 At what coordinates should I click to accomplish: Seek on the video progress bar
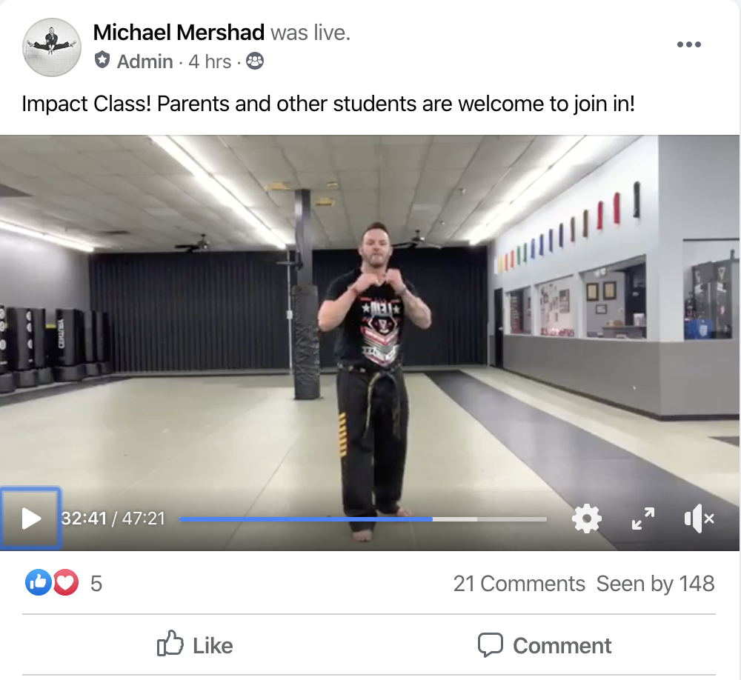[363, 519]
